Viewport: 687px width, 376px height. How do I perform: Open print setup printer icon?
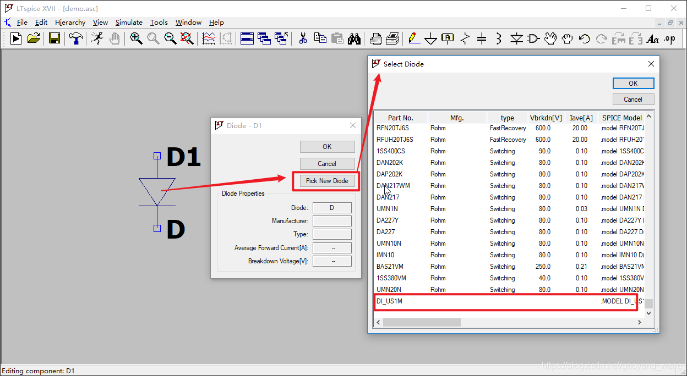375,38
